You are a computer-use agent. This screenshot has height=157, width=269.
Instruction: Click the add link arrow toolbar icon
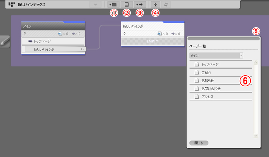point(139,5)
